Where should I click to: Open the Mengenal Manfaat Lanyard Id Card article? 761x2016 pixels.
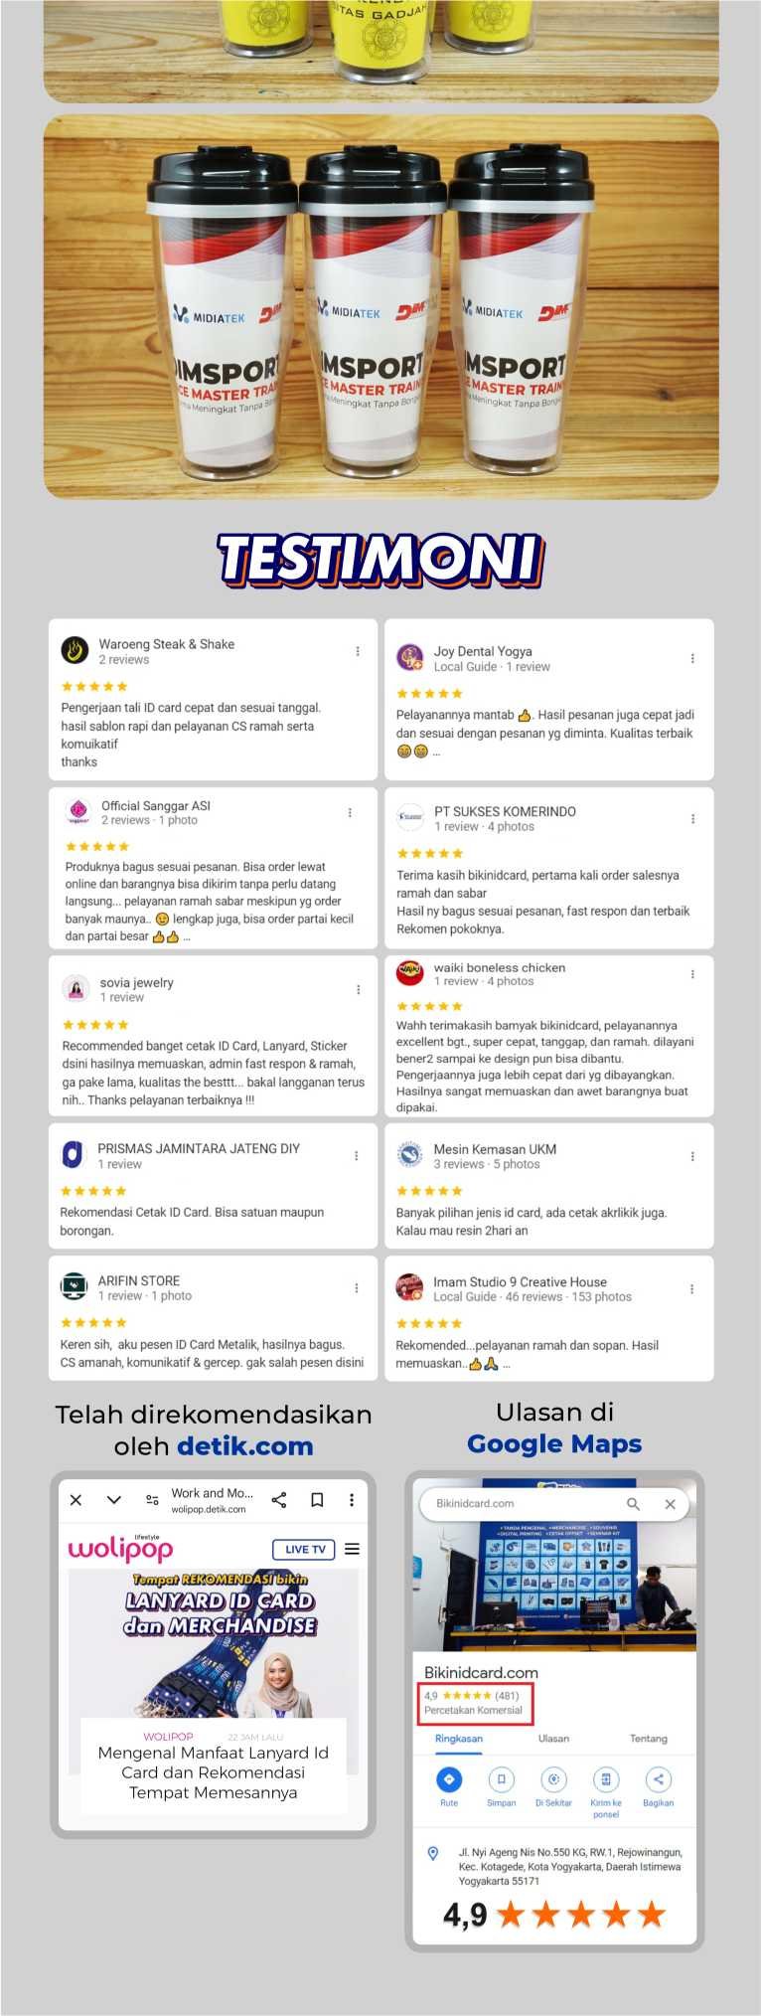[x=213, y=1772]
